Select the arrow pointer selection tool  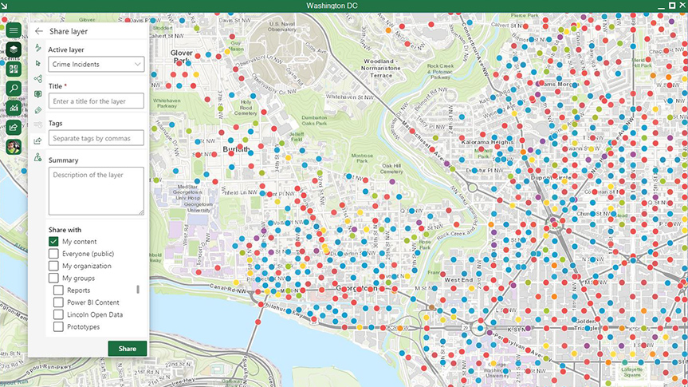click(38, 64)
